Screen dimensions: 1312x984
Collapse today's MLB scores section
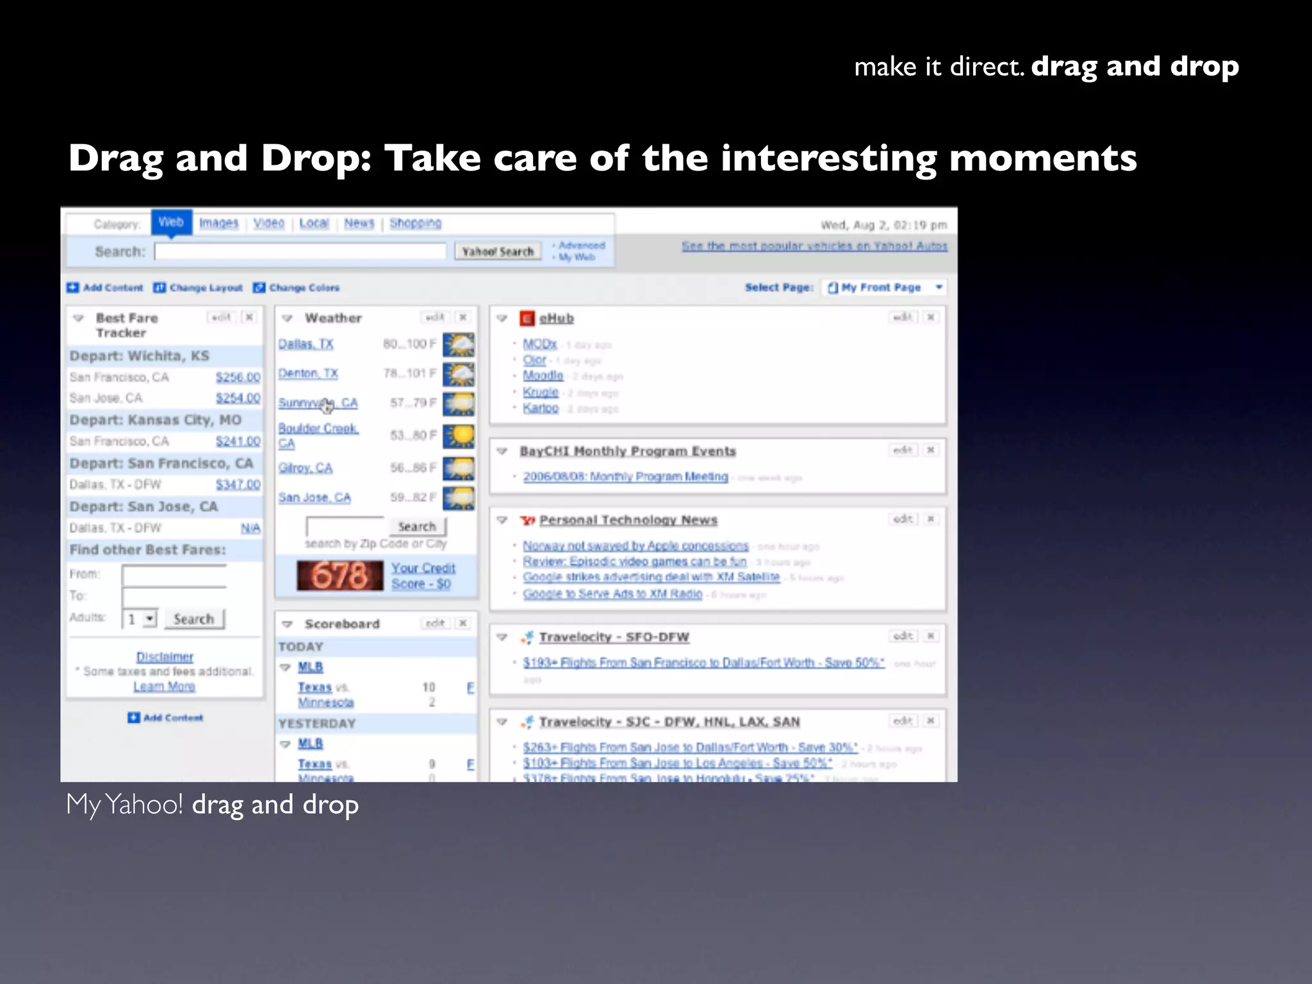[x=286, y=668]
